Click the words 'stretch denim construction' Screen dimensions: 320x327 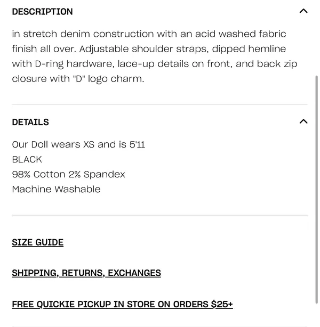(x=89, y=34)
